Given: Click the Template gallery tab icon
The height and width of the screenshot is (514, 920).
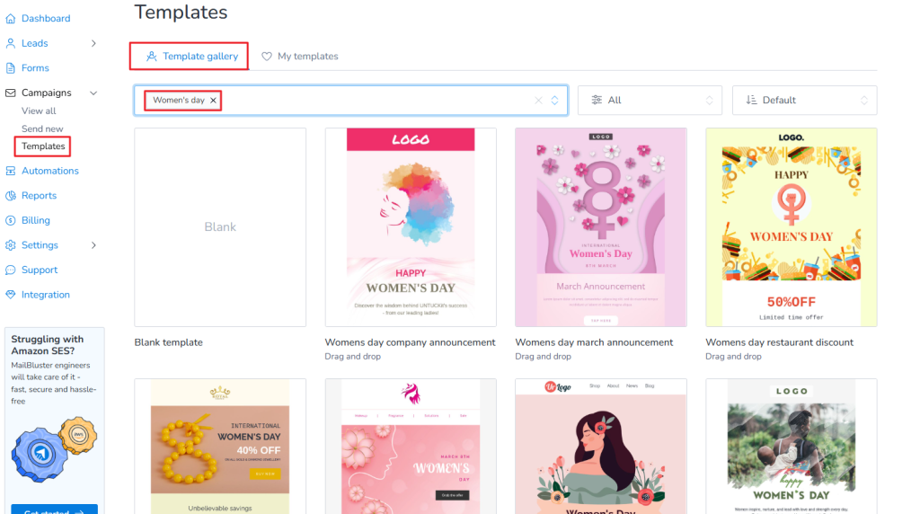Looking at the screenshot, I should point(151,57).
